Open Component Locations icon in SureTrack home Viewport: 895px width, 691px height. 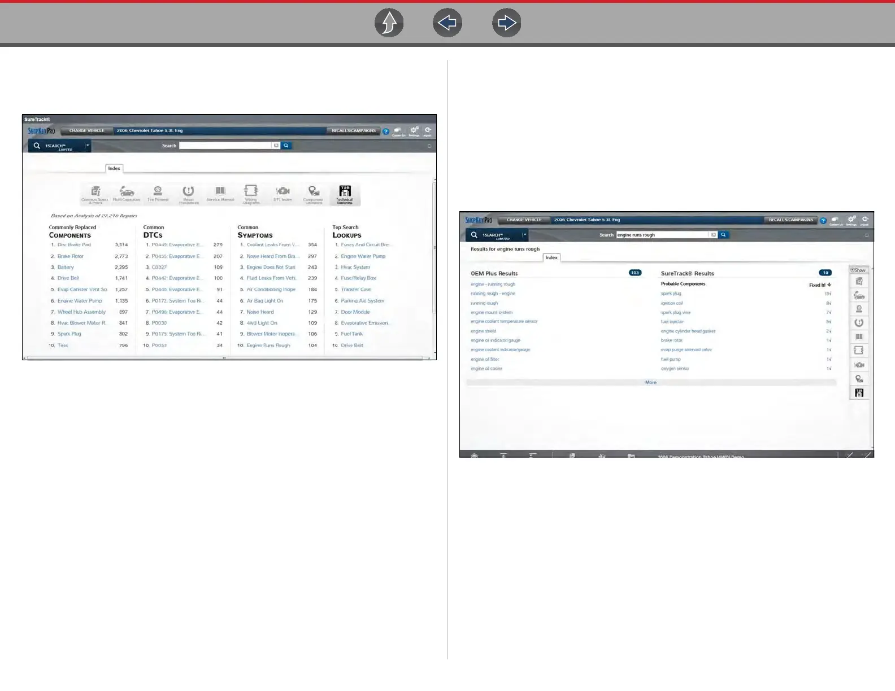313,194
